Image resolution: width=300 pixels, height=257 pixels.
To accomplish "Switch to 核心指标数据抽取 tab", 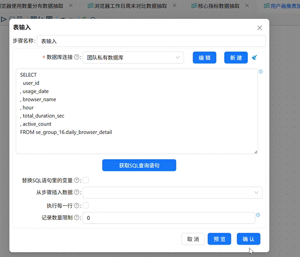I will pyautogui.click(x=215, y=6).
